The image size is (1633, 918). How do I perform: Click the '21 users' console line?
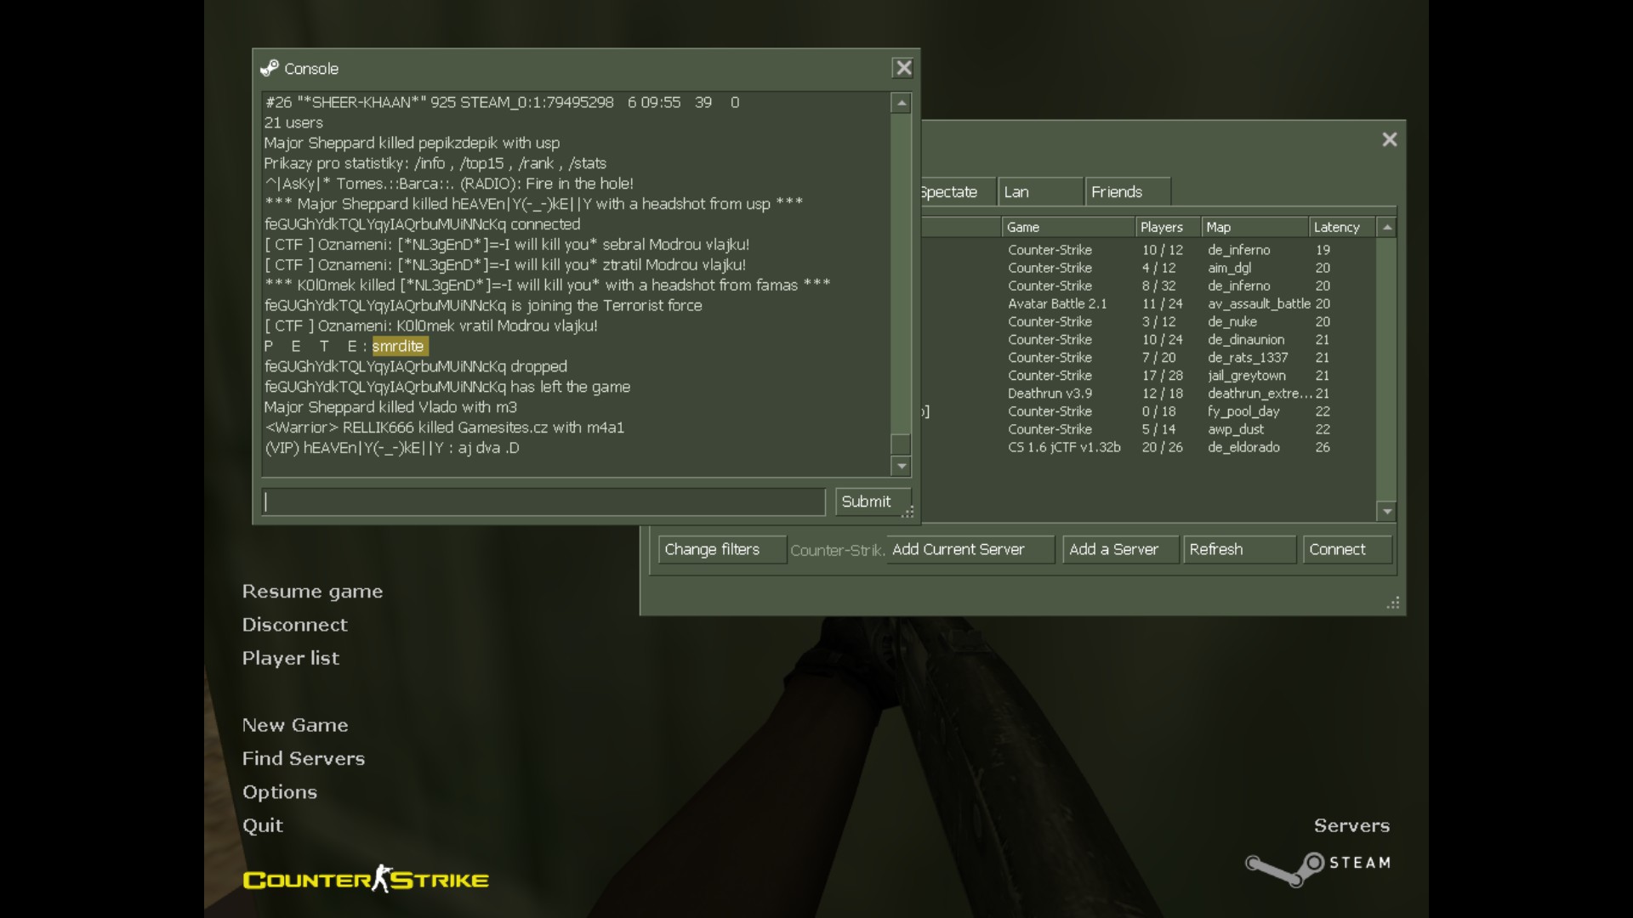tap(293, 122)
